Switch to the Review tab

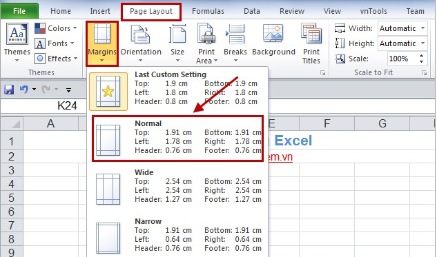tap(292, 11)
